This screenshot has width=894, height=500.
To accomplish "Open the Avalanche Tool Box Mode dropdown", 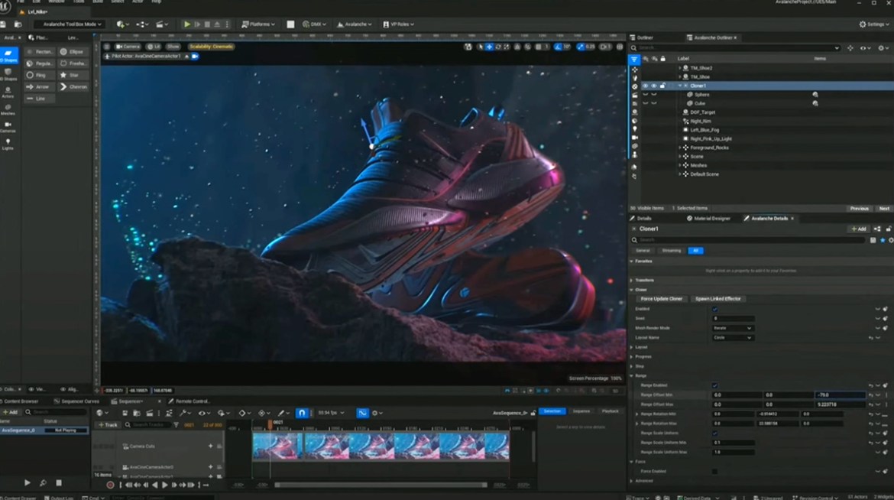I will tap(70, 24).
